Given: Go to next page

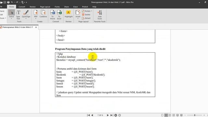Looking at the screenshot, I should click(108, 115).
